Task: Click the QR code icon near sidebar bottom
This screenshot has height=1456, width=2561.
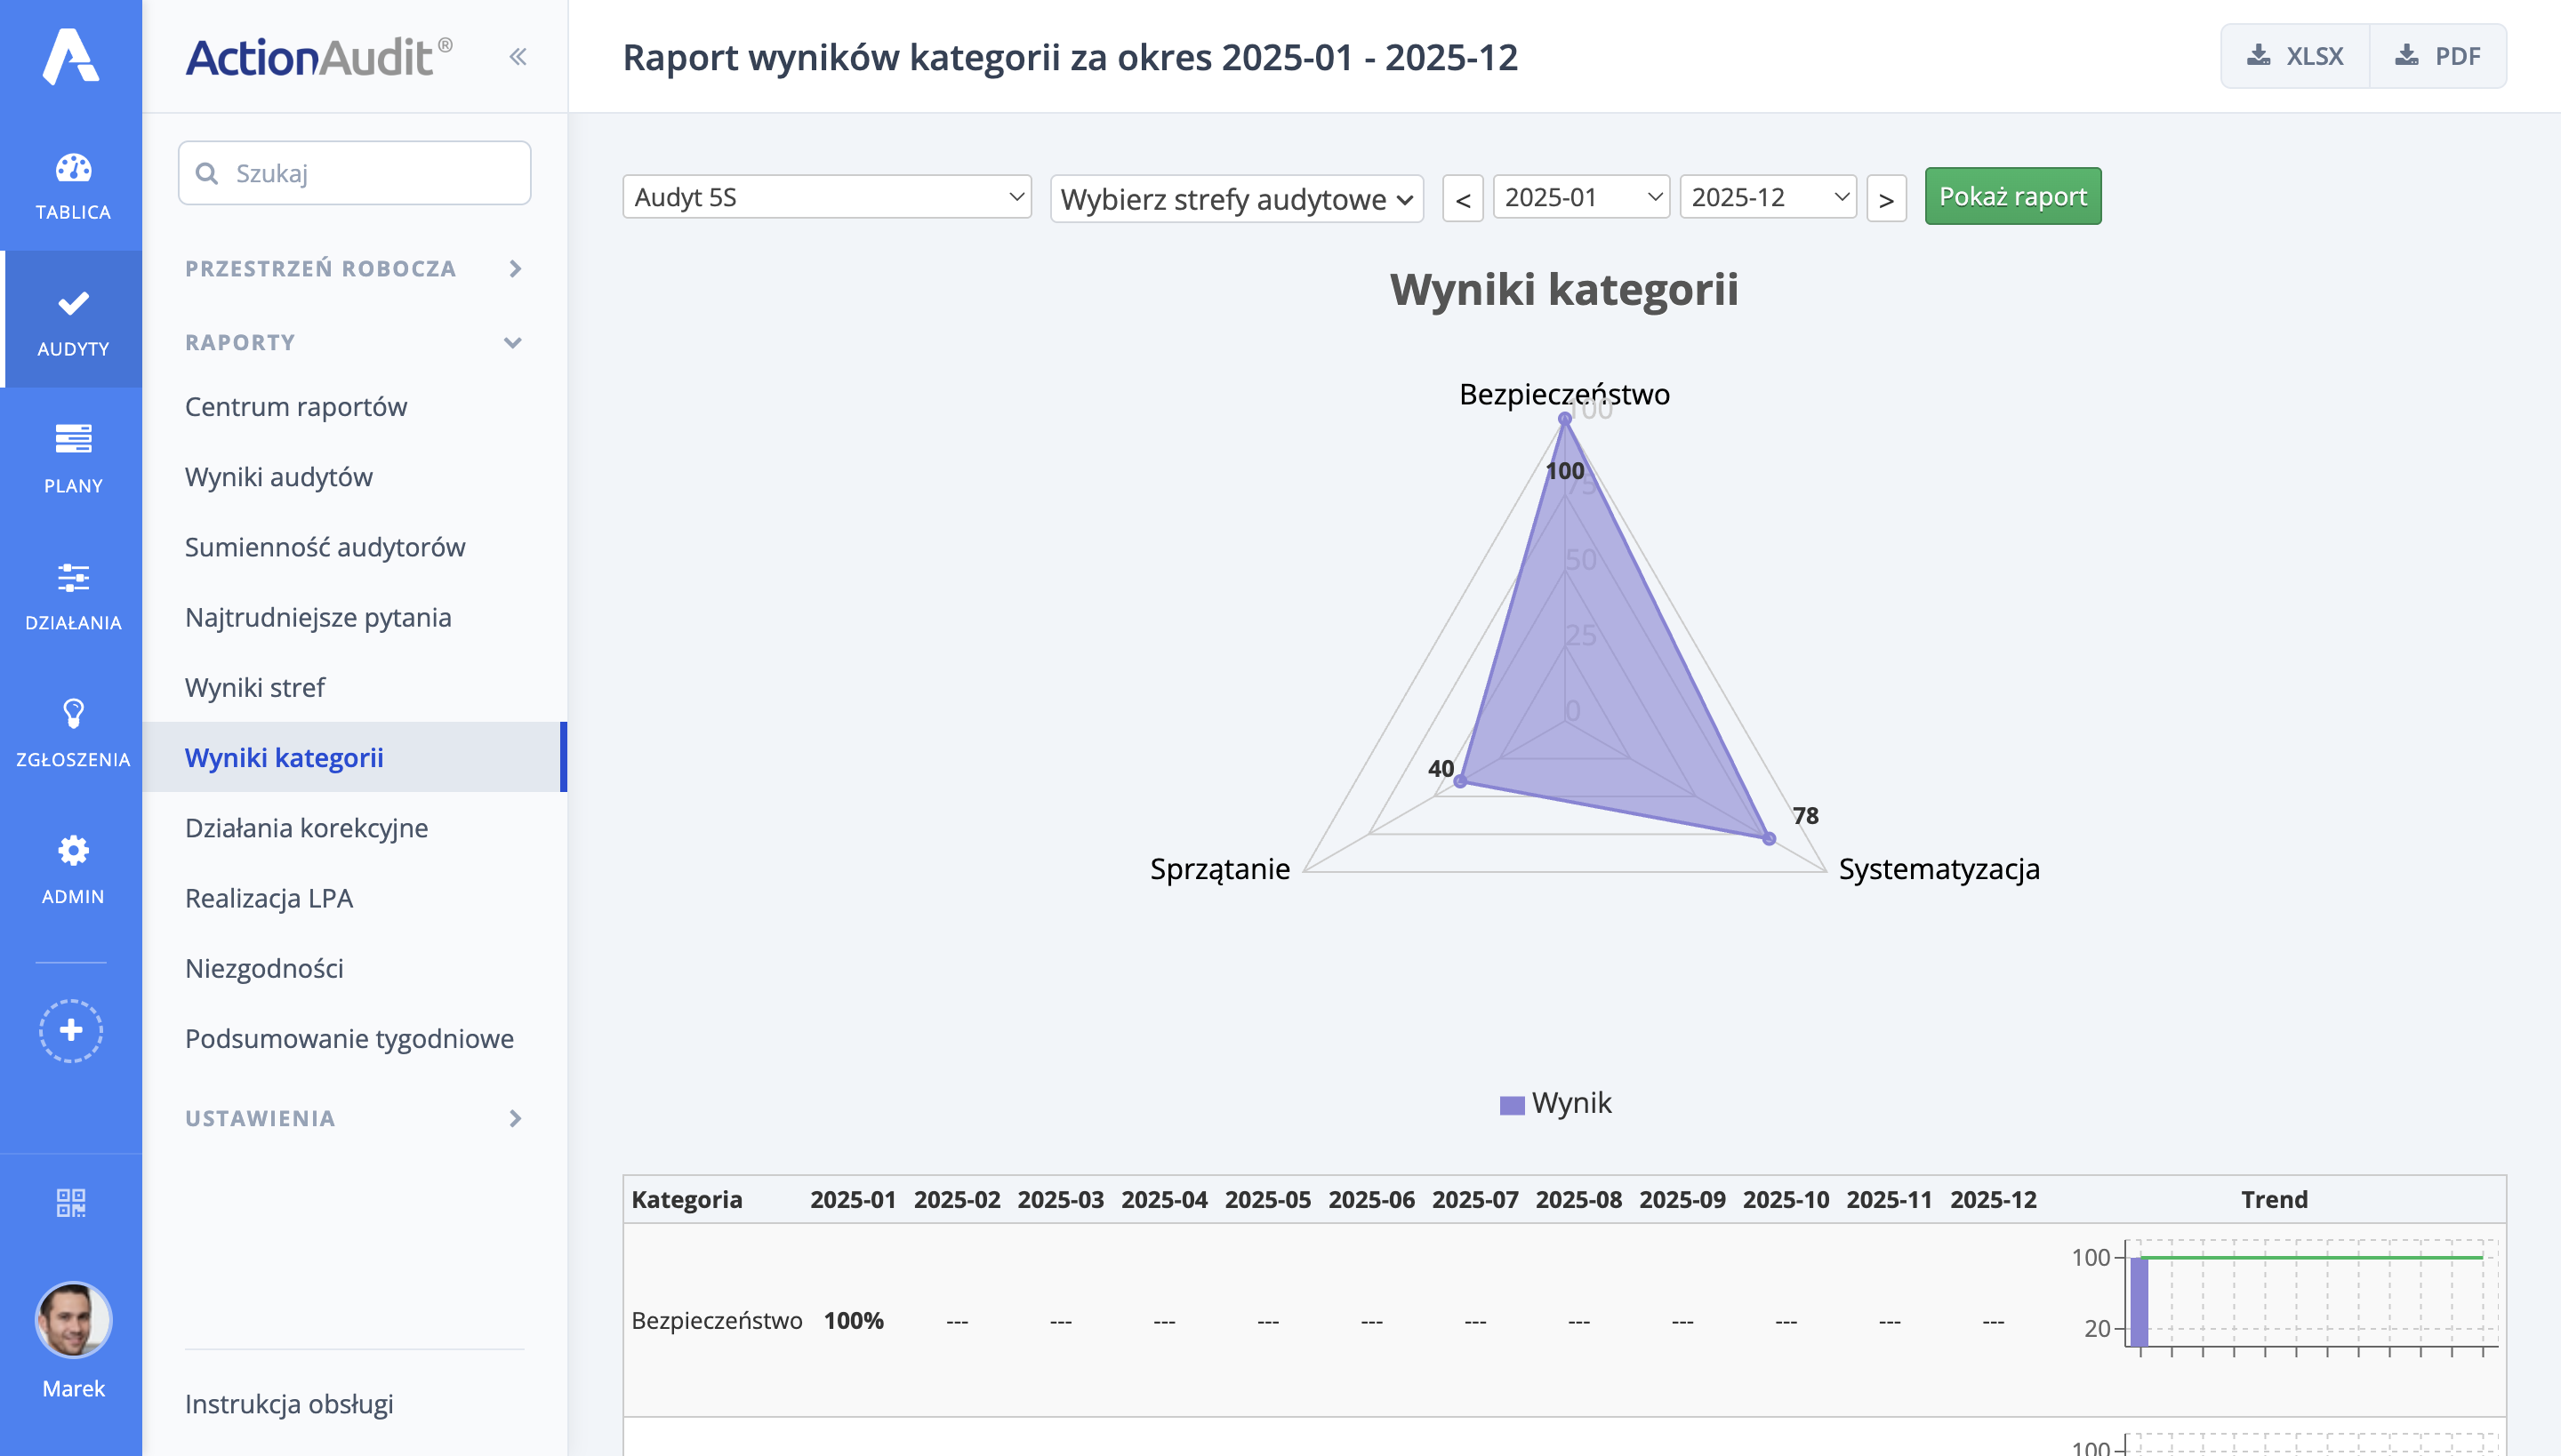Action: click(x=71, y=1203)
